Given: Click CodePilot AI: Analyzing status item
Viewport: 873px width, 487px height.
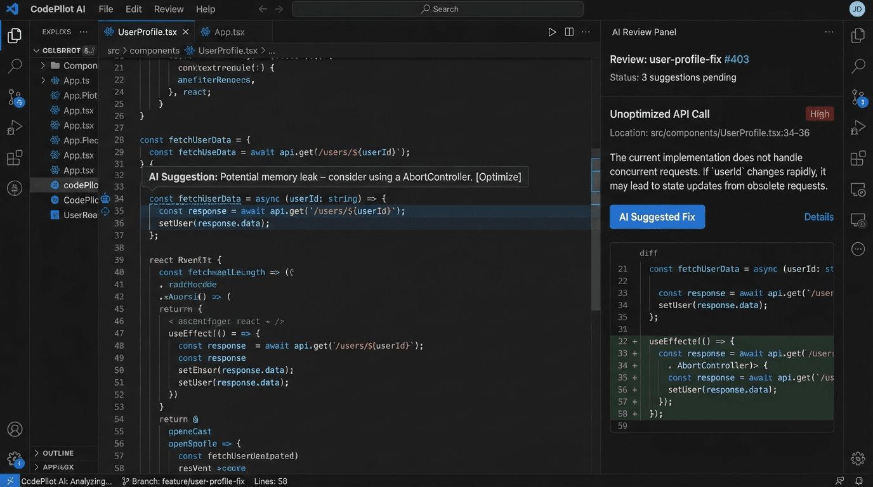Looking at the screenshot, I should 66,481.
